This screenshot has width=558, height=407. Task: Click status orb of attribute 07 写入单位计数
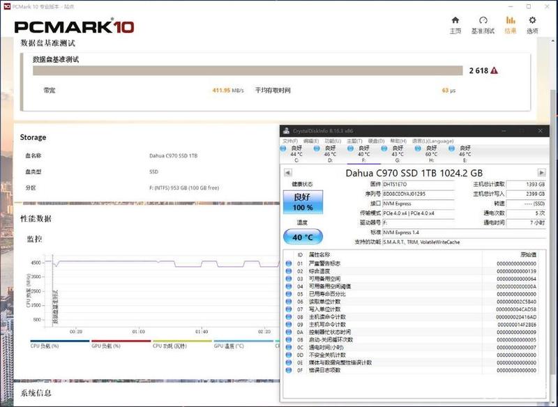pos(289,309)
